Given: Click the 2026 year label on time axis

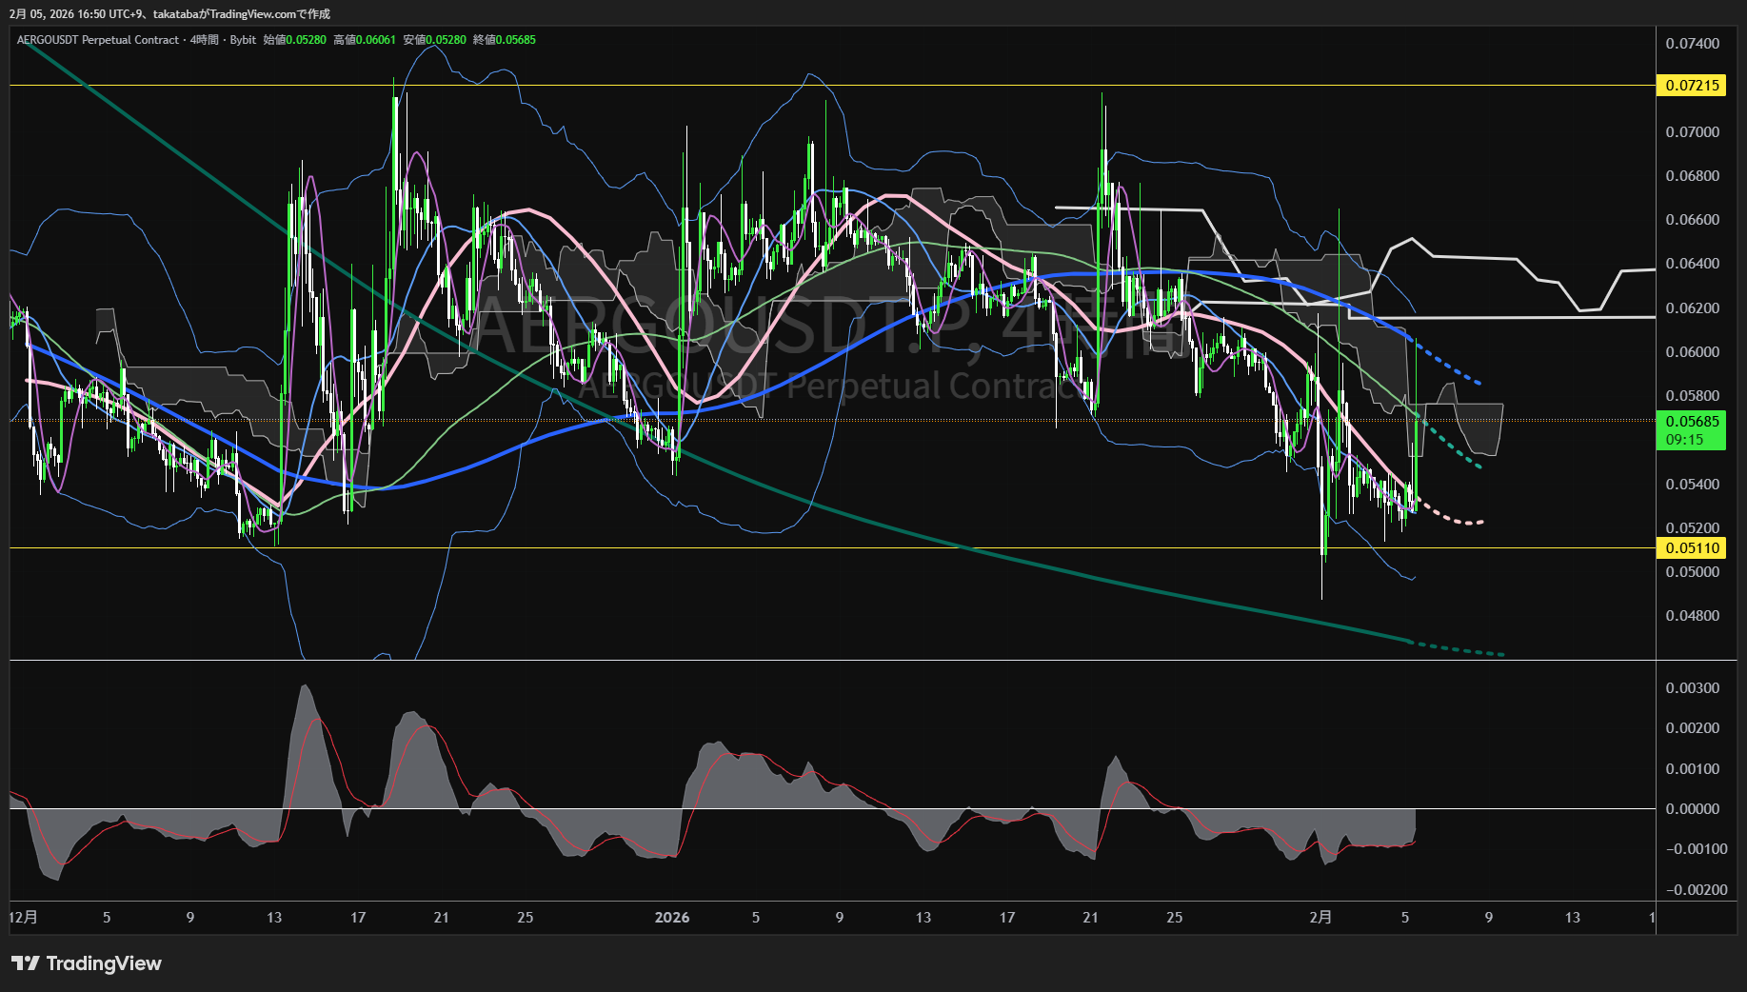Looking at the screenshot, I should pos(672,918).
